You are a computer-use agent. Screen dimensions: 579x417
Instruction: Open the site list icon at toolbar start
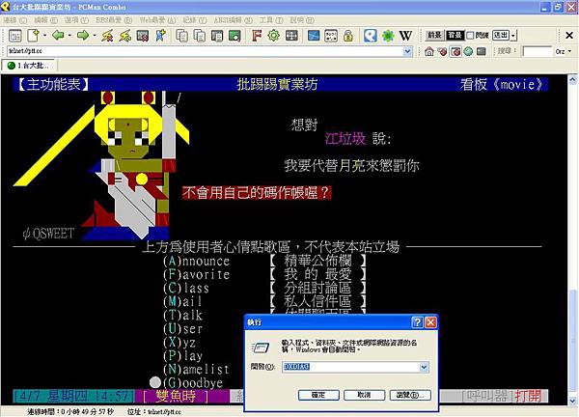pos(15,36)
